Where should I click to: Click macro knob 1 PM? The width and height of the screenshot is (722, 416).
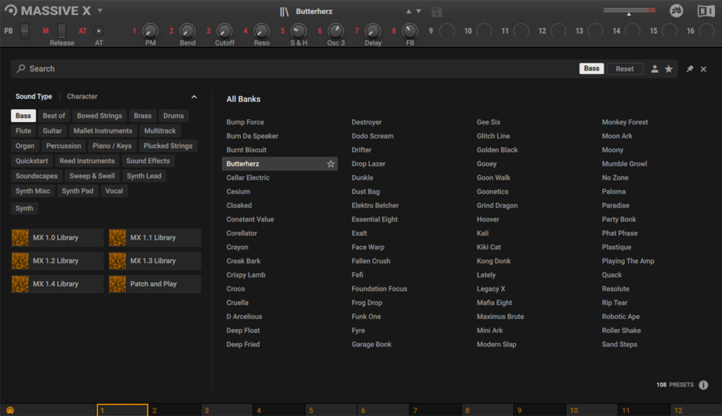150,31
